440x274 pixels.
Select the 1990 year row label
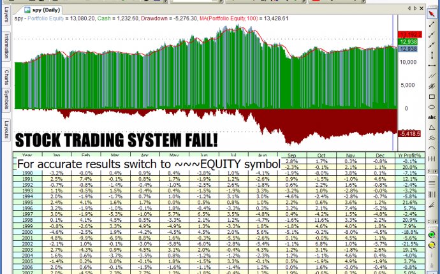[27, 173]
